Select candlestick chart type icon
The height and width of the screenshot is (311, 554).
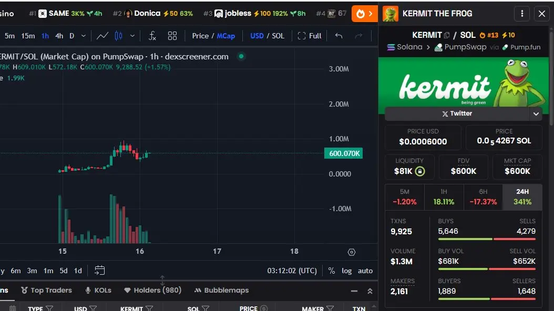(x=118, y=36)
